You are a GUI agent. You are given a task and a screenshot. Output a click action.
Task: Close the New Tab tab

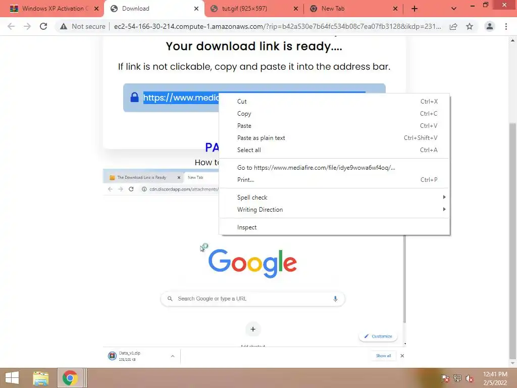tap(395, 9)
